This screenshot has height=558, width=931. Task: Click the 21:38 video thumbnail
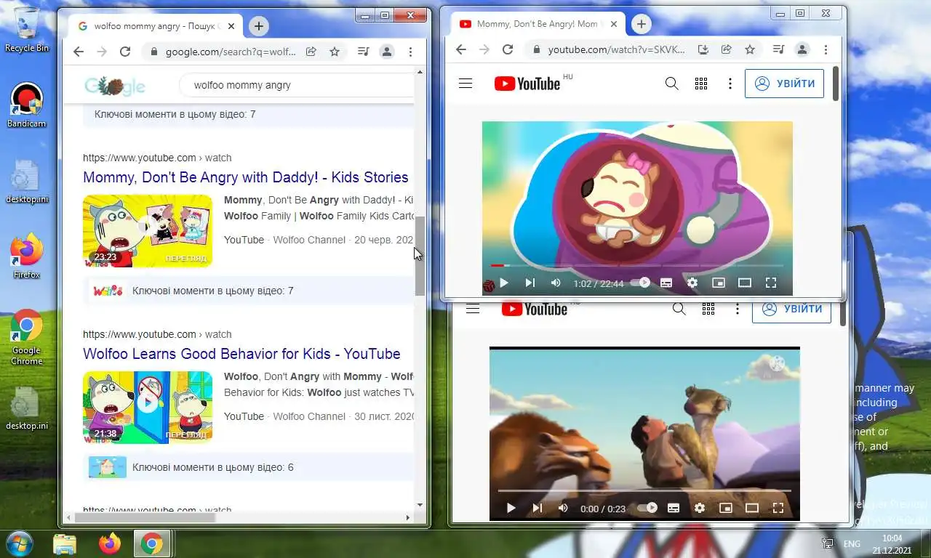tap(148, 408)
